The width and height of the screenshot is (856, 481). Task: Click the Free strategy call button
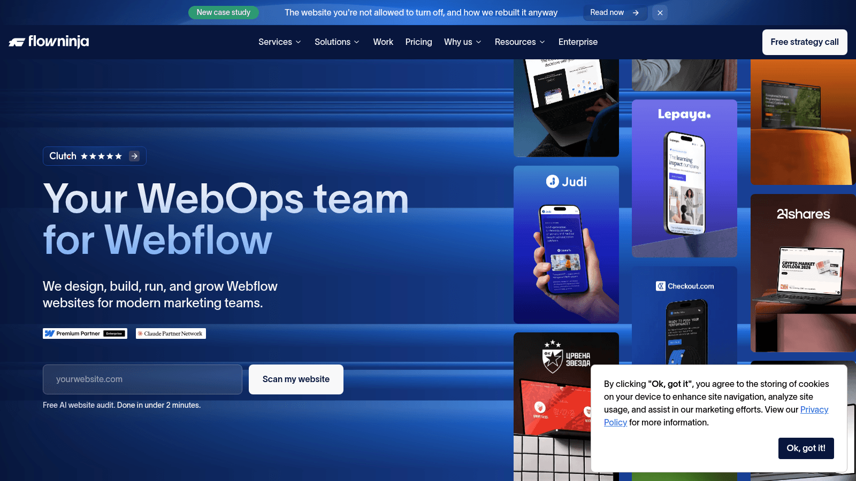(x=805, y=42)
